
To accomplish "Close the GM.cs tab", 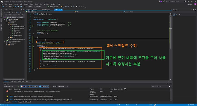I will tap(62, 10).
